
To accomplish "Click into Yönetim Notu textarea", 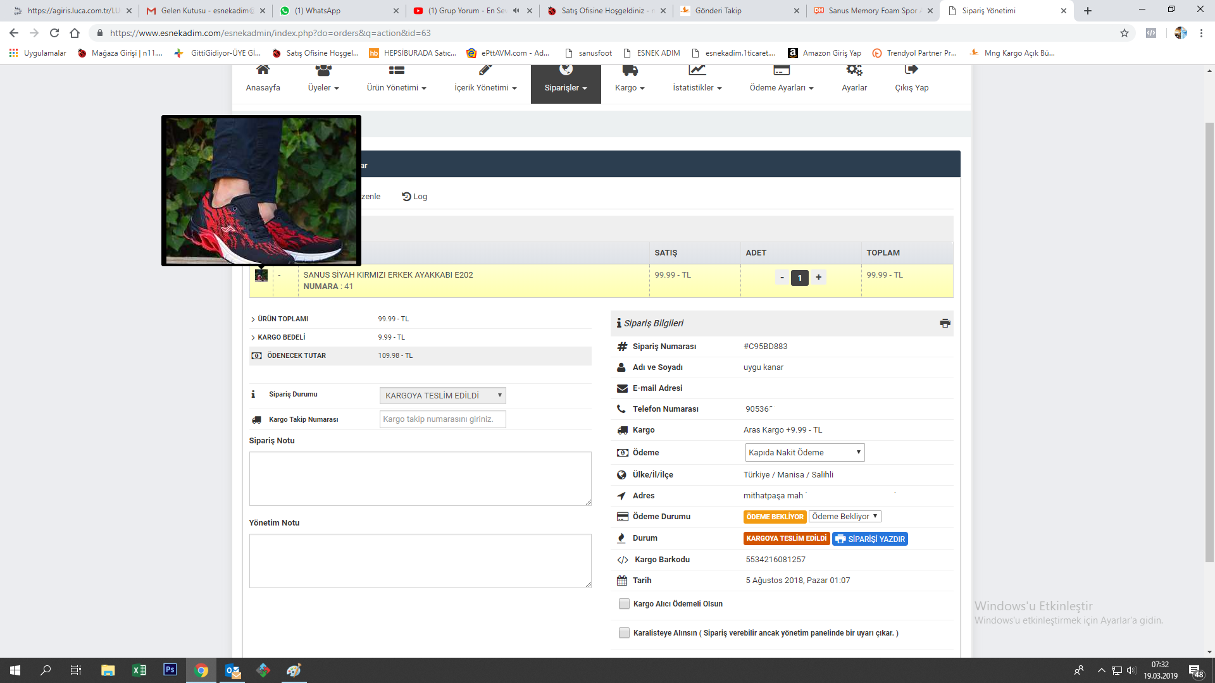I will [x=420, y=561].
